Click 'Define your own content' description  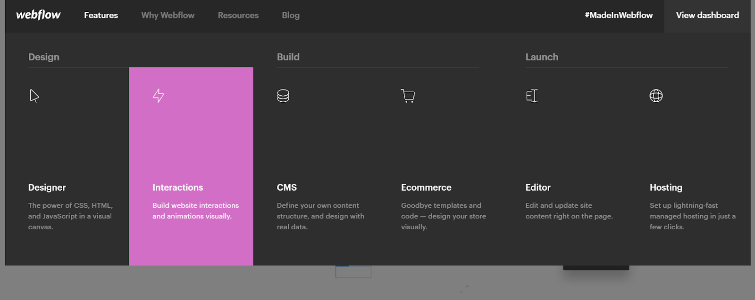coord(320,216)
